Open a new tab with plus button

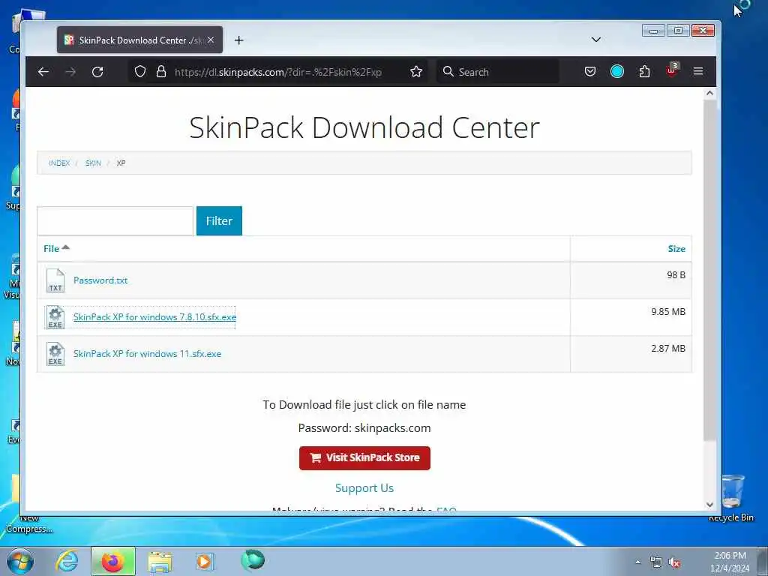239,40
